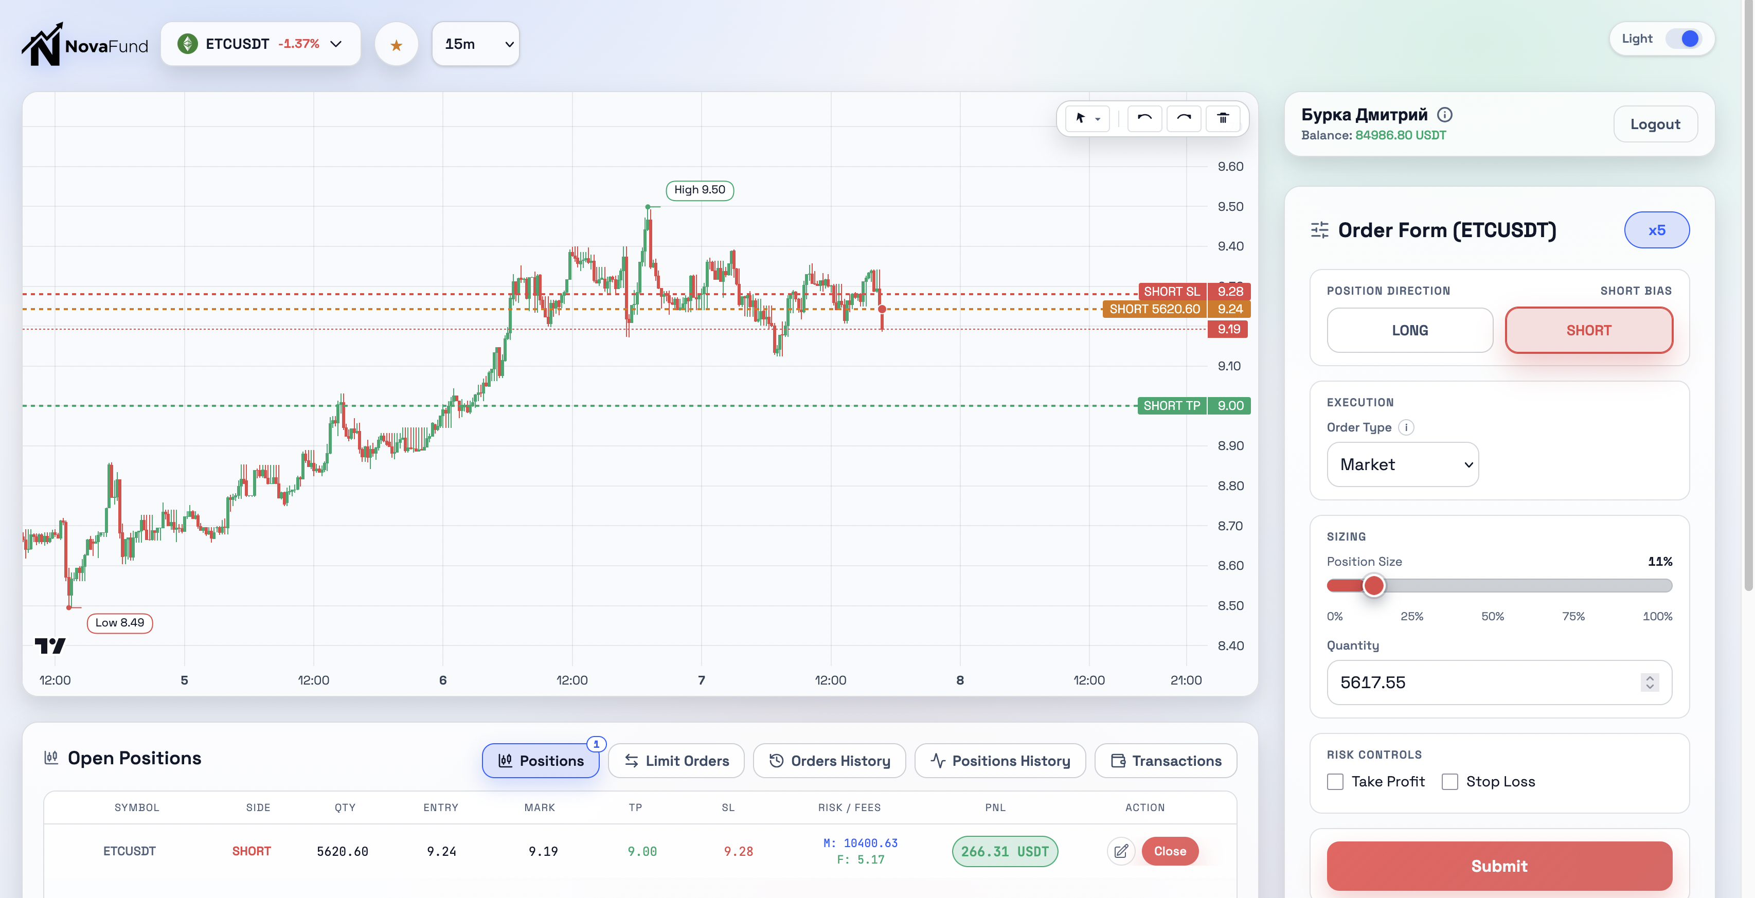
Task: Open the 15m timeframe dropdown
Action: coord(476,44)
